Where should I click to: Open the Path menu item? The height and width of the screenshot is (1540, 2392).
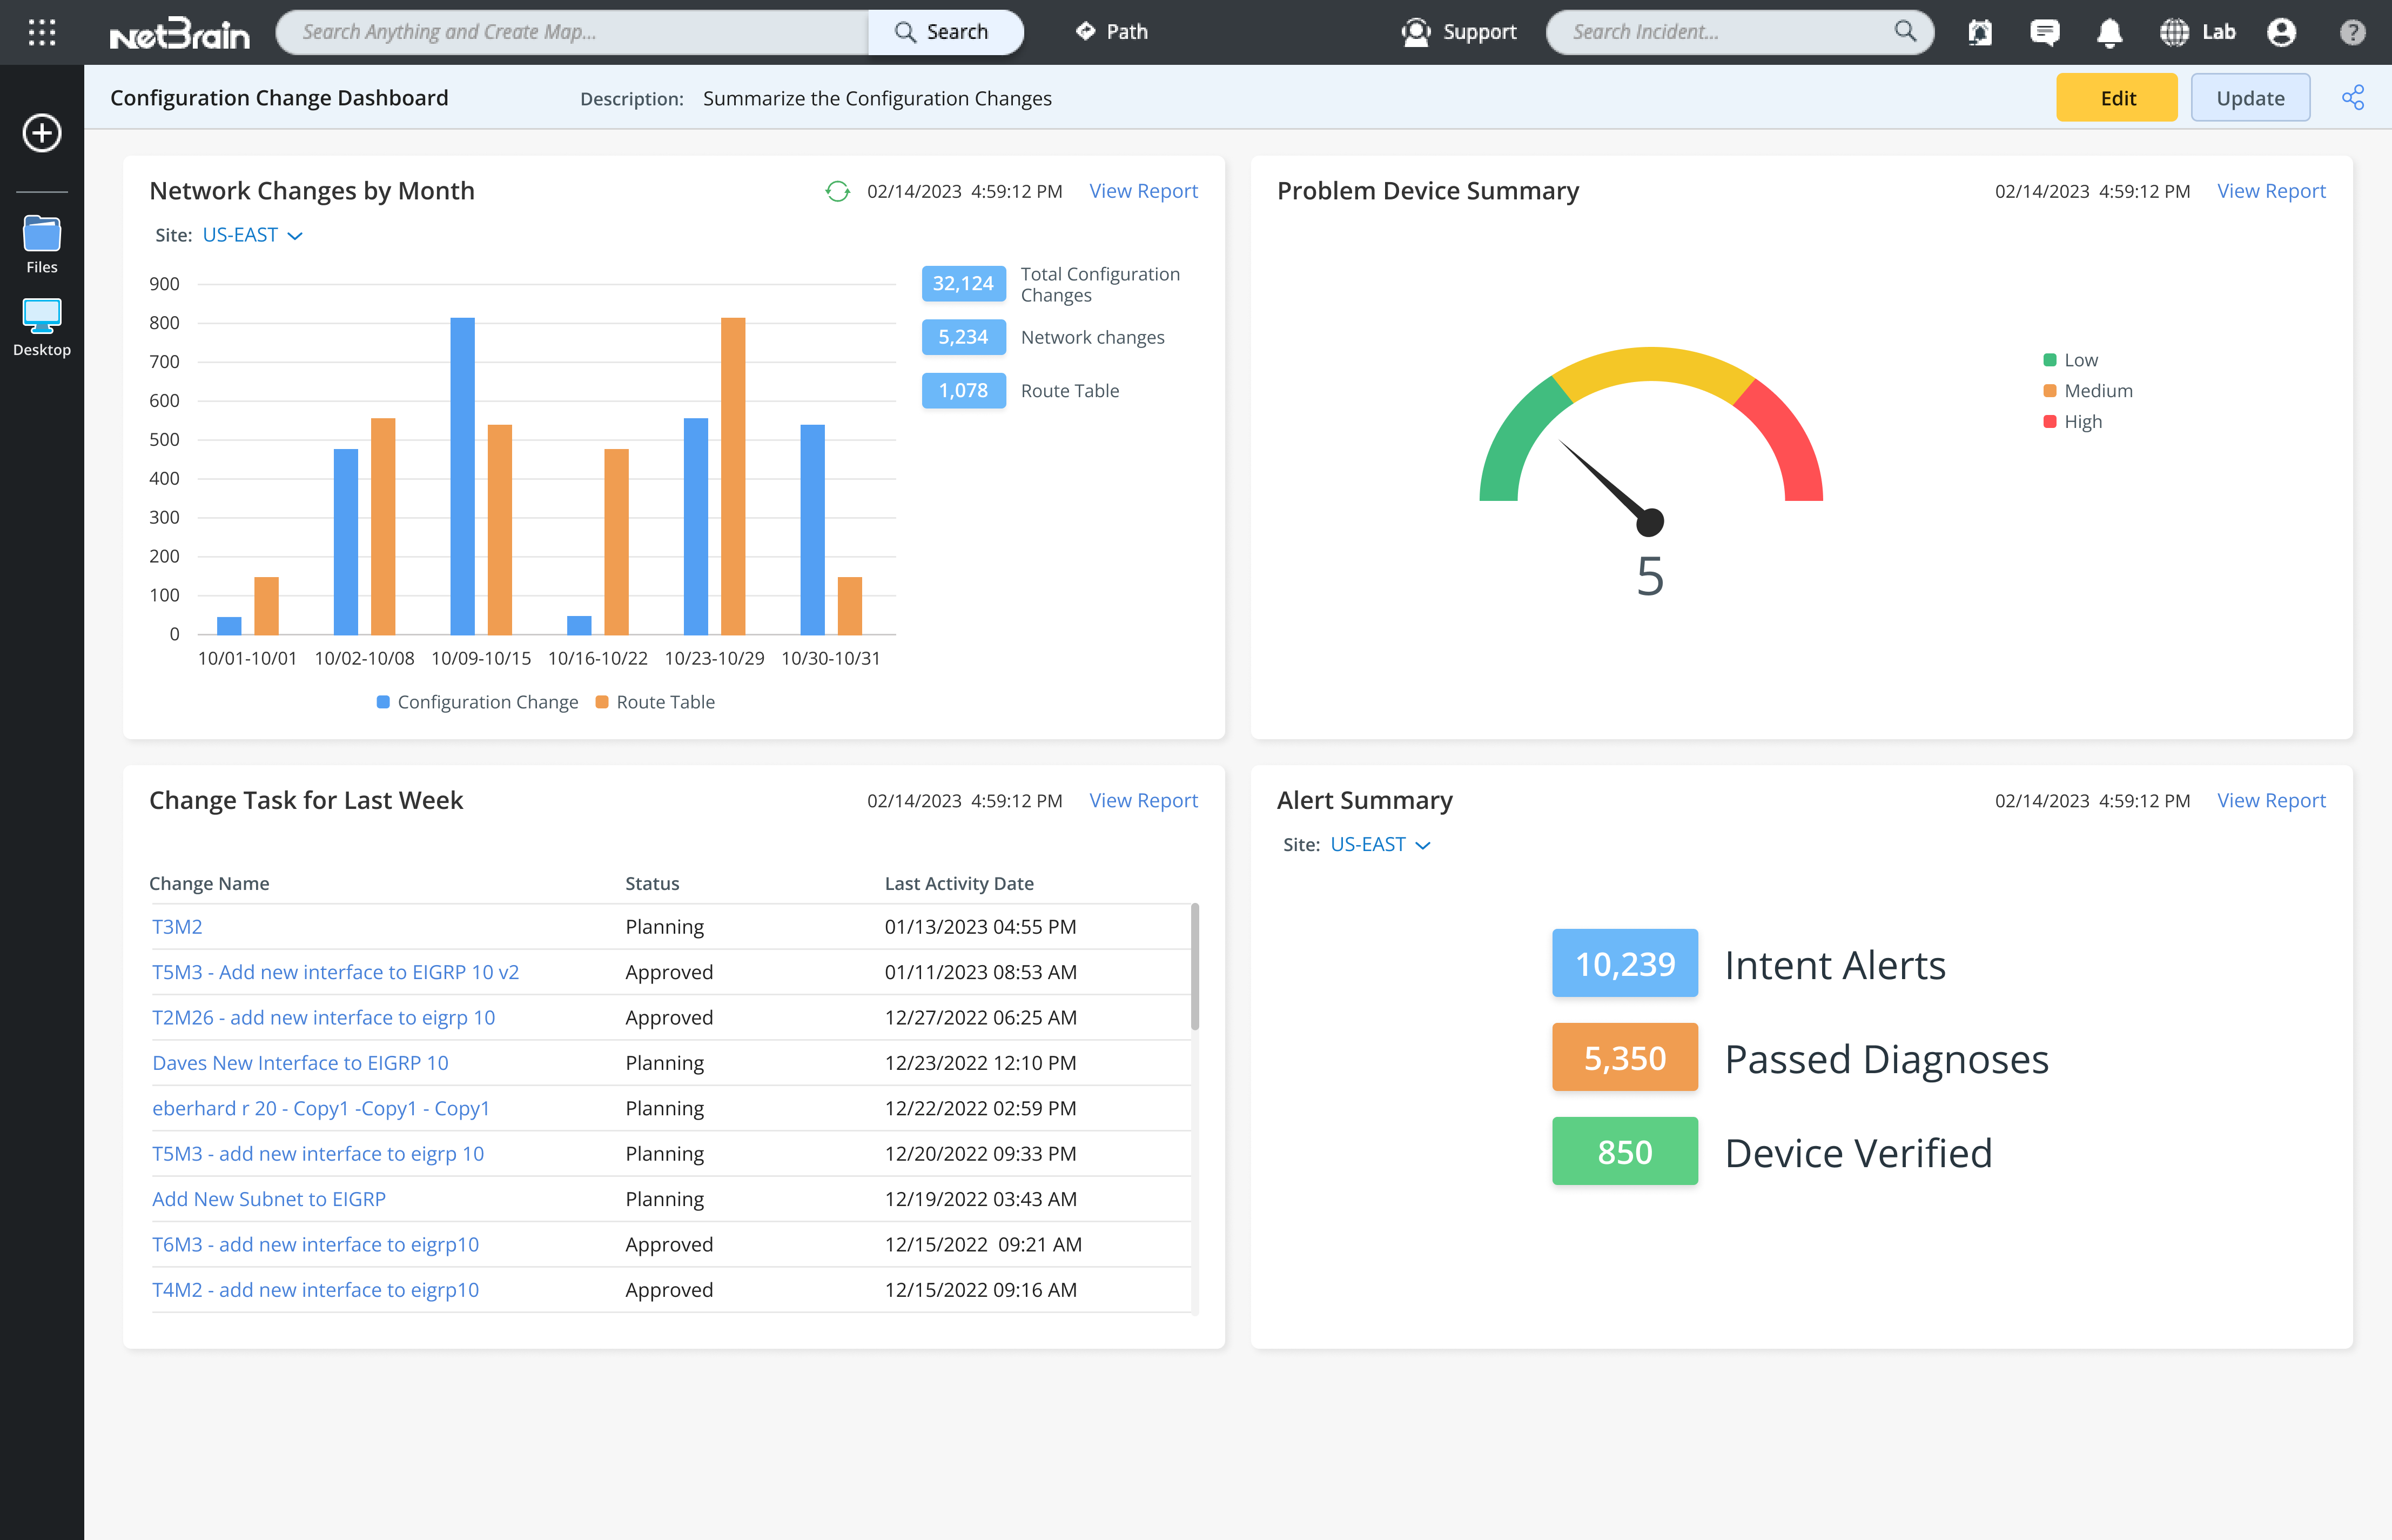click(1112, 32)
